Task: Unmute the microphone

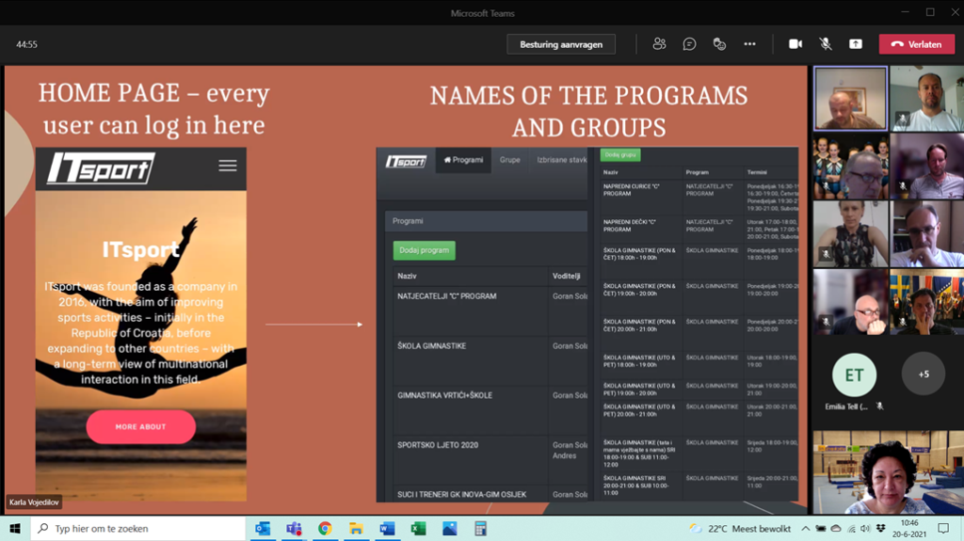Action: [825, 44]
